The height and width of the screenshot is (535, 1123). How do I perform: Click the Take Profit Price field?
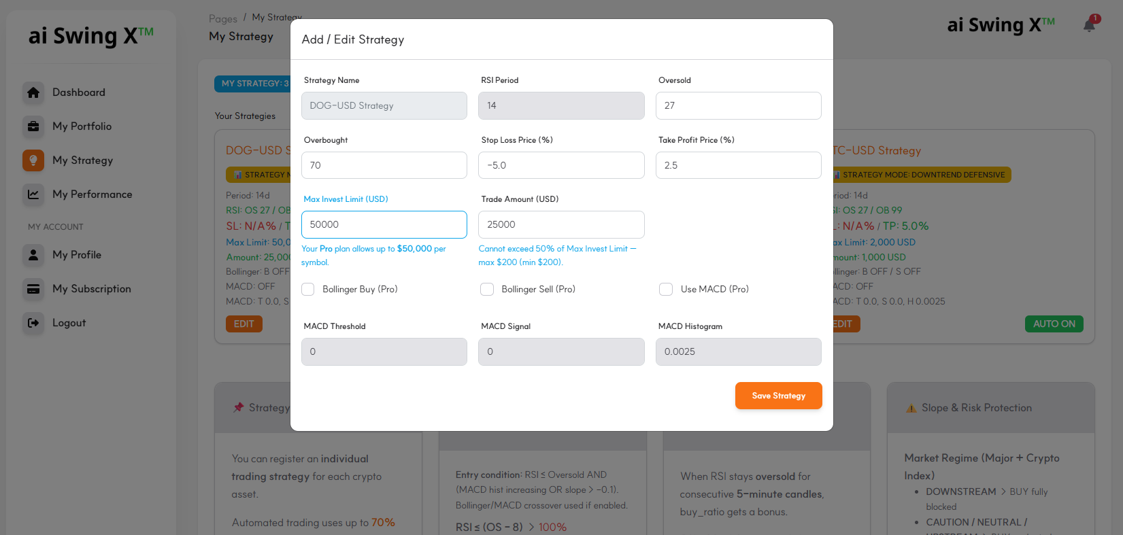(738, 165)
